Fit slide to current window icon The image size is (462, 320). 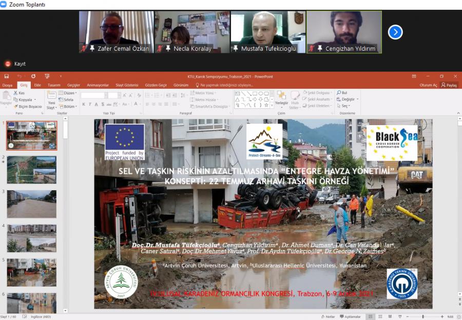coord(458,317)
